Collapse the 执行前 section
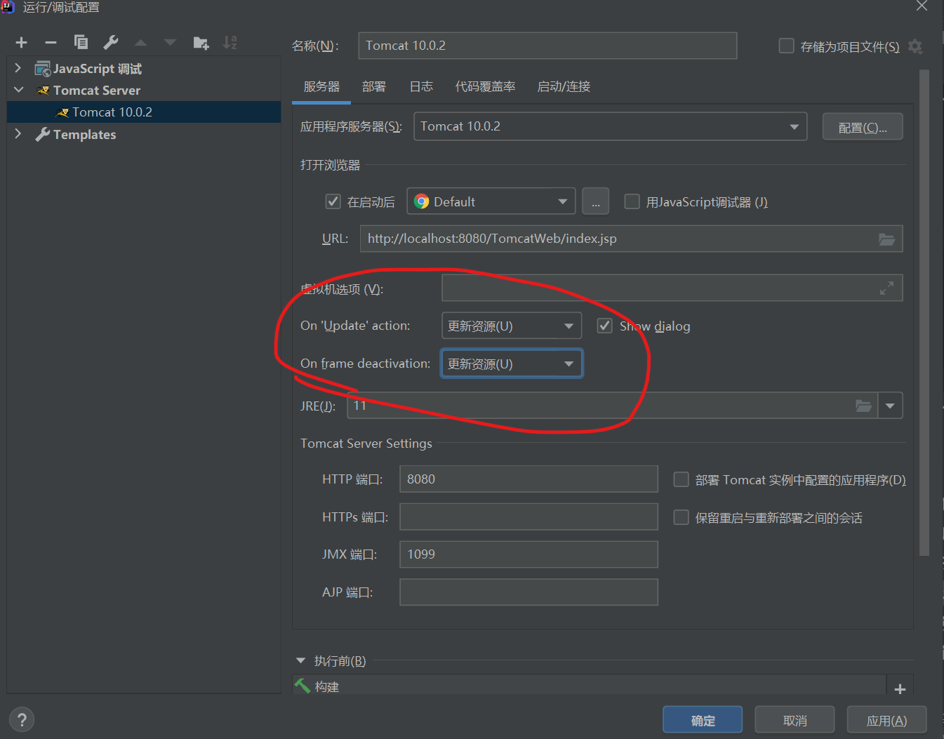 [x=301, y=660]
